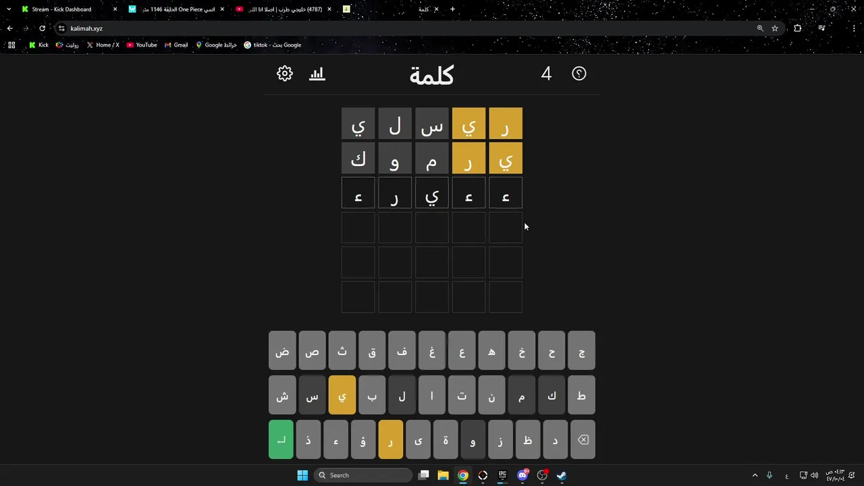Open the Chrome extensions puzzle icon
This screenshot has height=486, width=864.
pyautogui.click(x=798, y=28)
